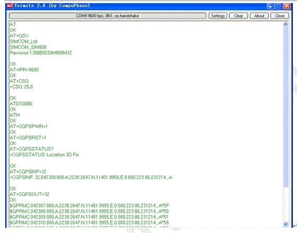Click the AT+CGPSSTATUS? query line
The height and width of the screenshot is (233, 297).
coord(32,149)
